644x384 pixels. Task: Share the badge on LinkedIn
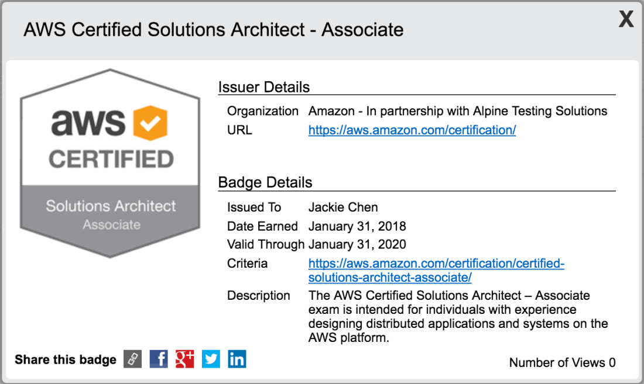pyautogui.click(x=237, y=359)
